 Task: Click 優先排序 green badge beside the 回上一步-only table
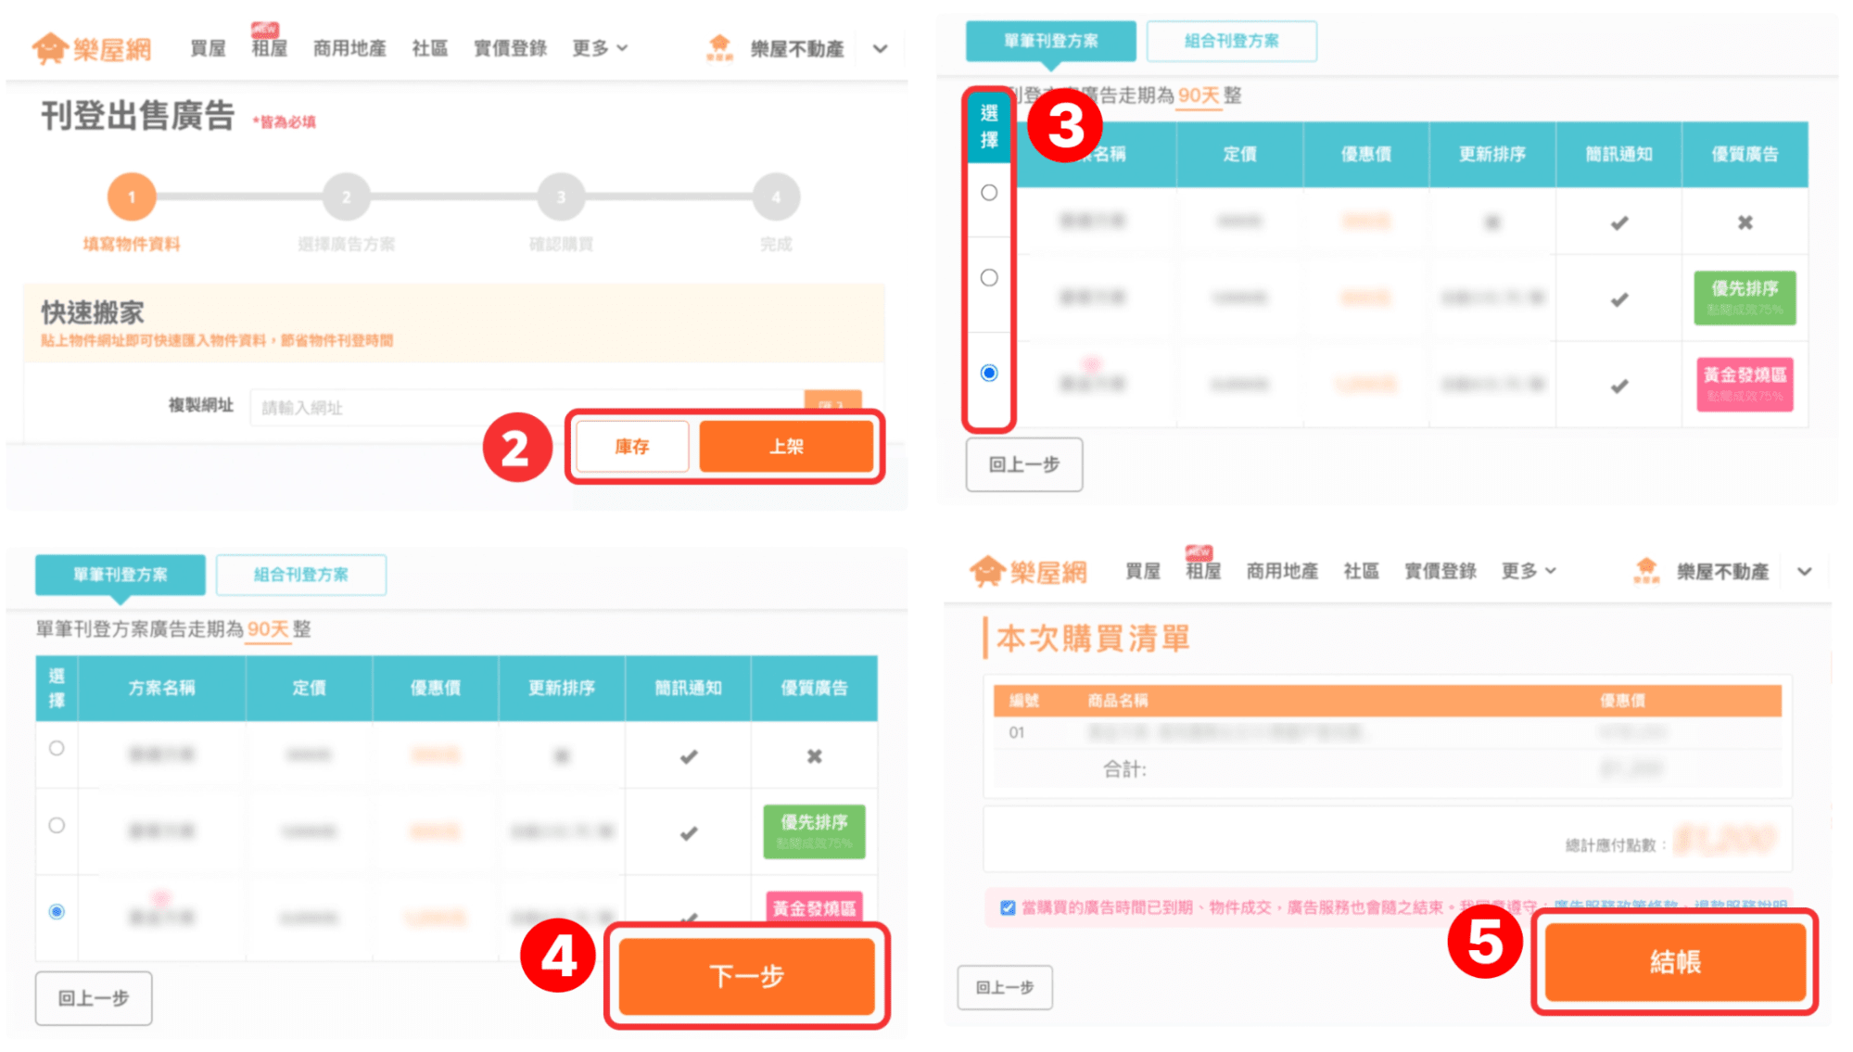pyautogui.click(x=1745, y=298)
